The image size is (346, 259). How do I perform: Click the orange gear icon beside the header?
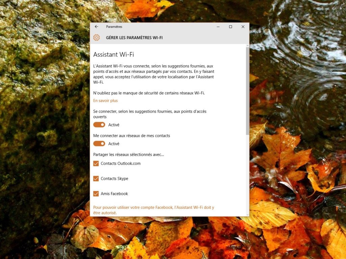click(x=97, y=38)
